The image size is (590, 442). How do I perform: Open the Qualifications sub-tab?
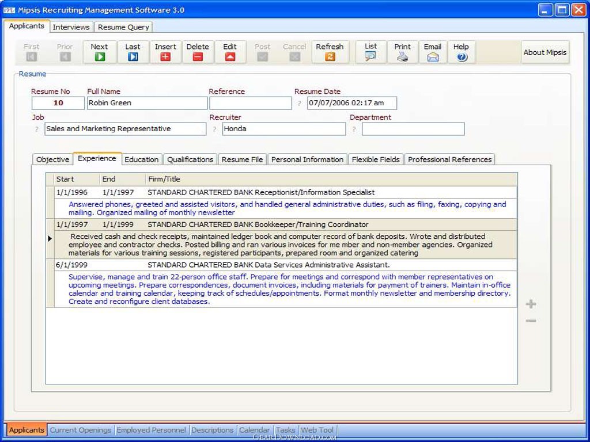(x=190, y=159)
